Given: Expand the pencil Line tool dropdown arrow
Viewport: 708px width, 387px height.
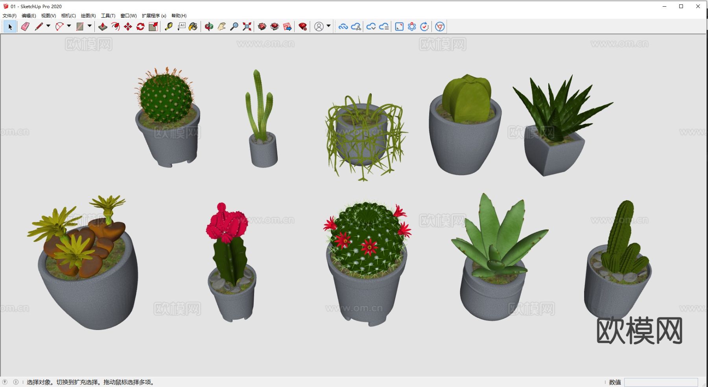Looking at the screenshot, I should [x=48, y=26].
